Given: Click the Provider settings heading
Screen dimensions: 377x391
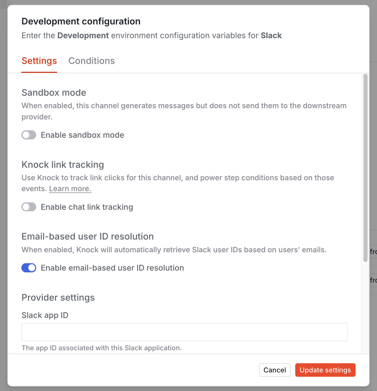Looking at the screenshot, I should tap(58, 297).
